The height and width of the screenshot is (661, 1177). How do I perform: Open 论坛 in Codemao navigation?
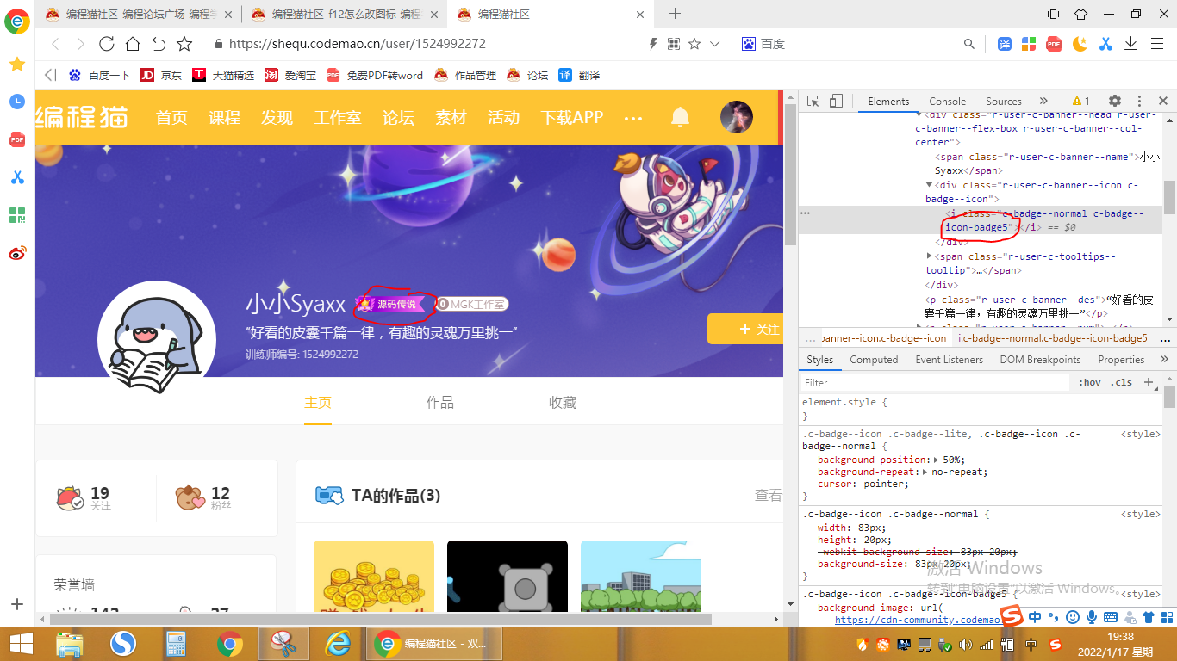398,118
